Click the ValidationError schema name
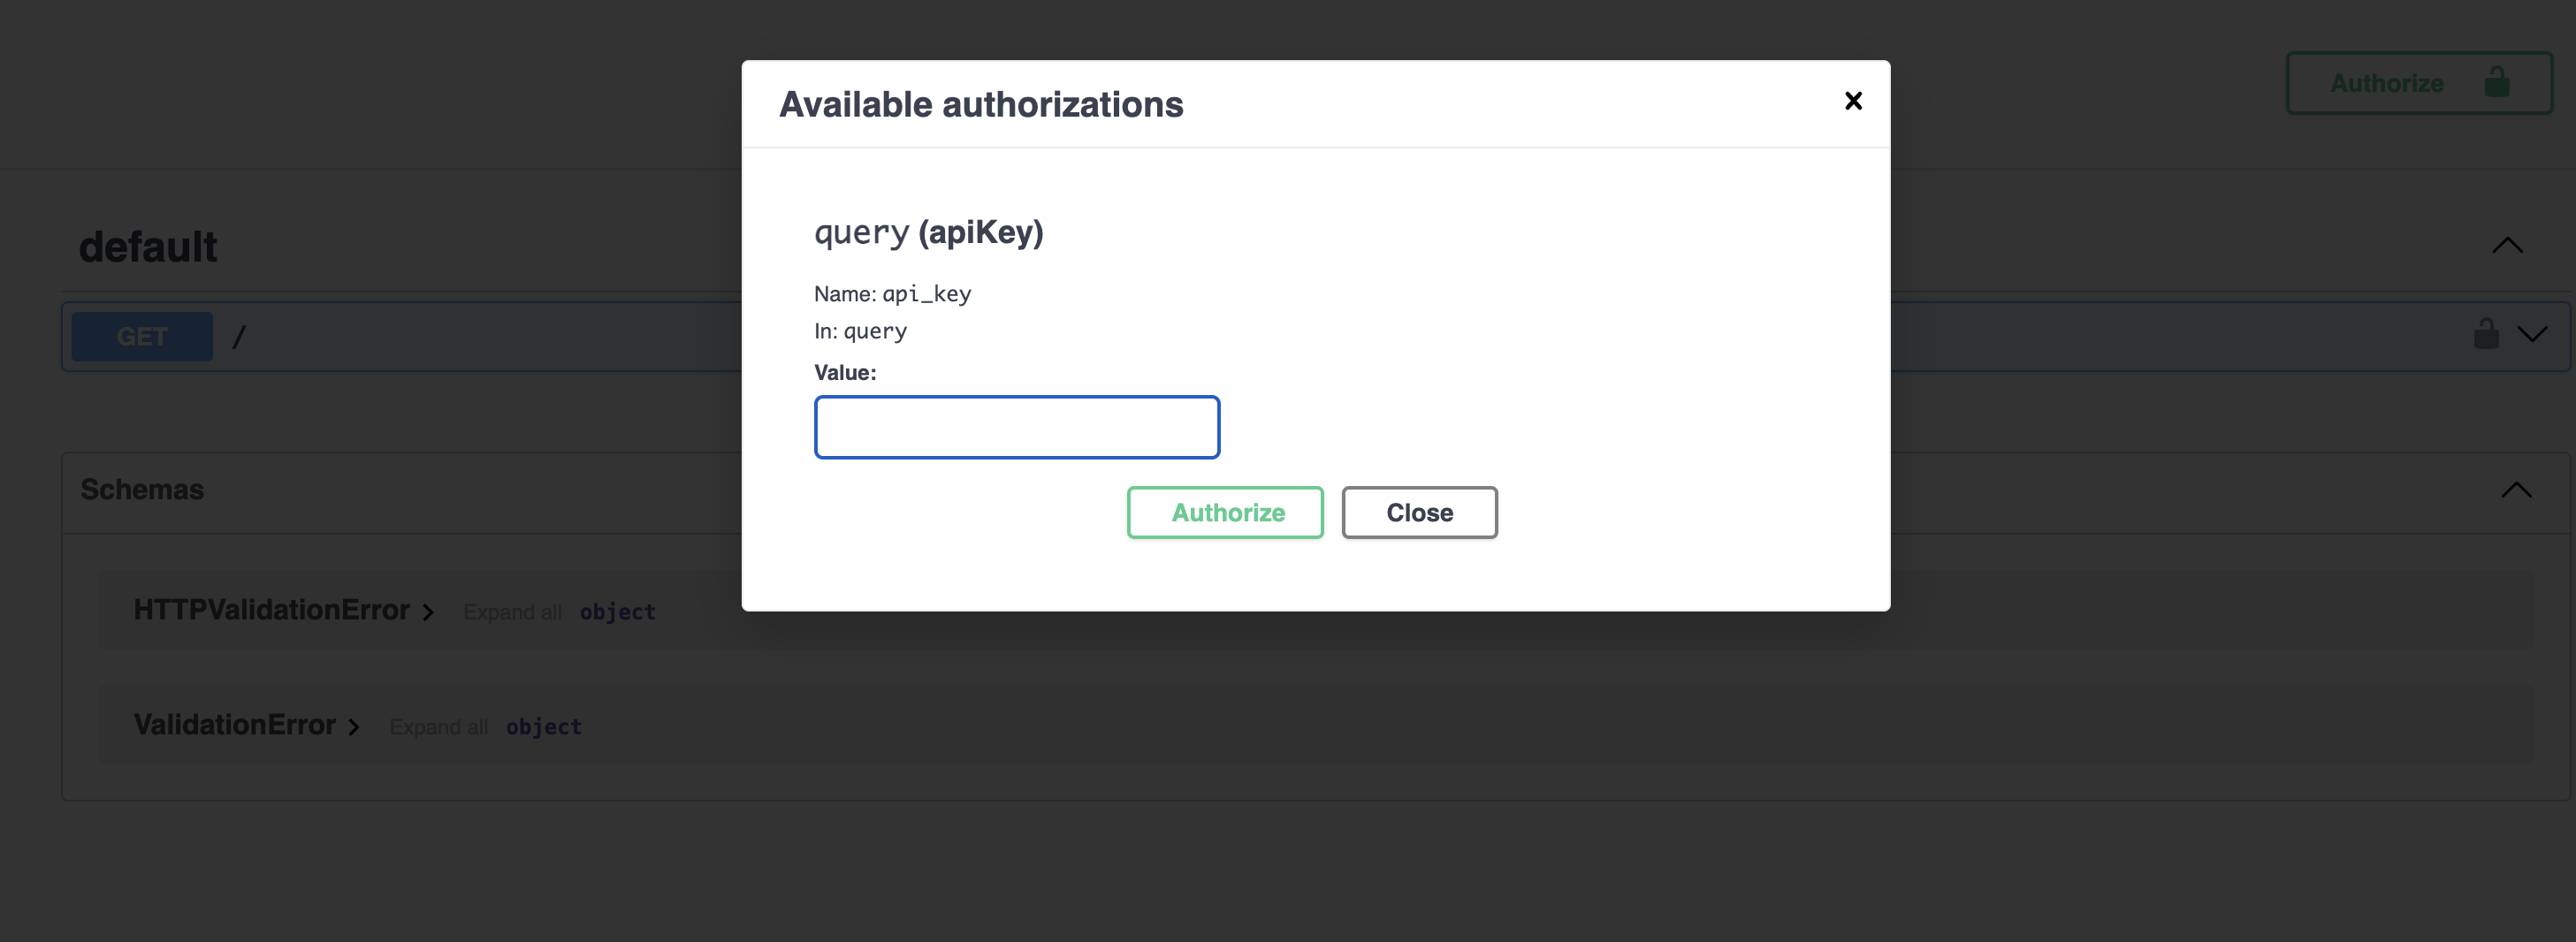Image resolution: width=2576 pixels, height=942 pixels. point(235,725)
